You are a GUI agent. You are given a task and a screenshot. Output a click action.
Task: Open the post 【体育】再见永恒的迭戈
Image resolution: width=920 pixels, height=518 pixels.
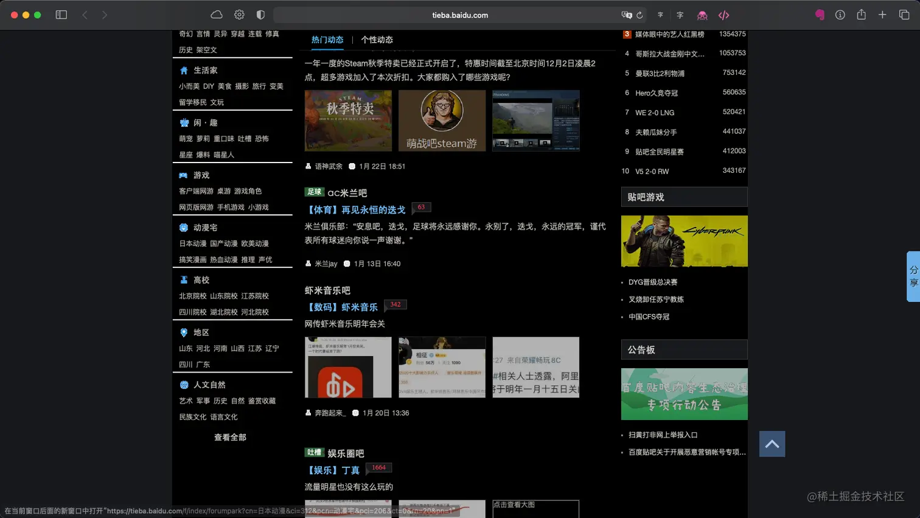[355, 210]
